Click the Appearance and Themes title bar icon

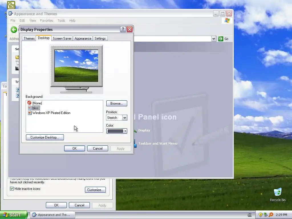[x=11, y=14]
